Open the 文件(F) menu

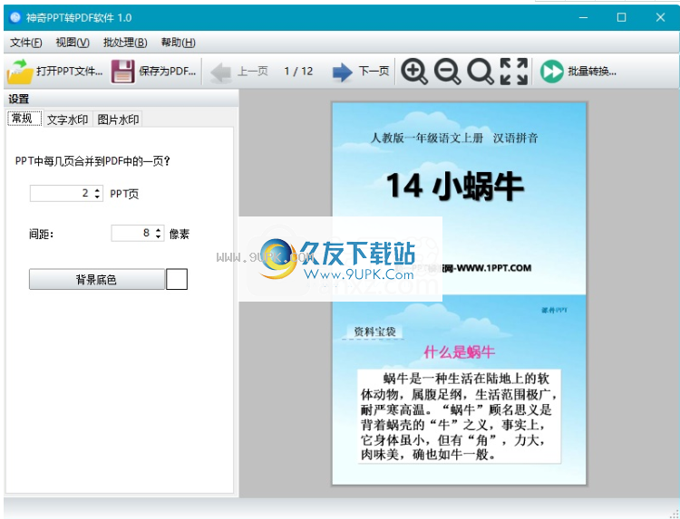26,43
